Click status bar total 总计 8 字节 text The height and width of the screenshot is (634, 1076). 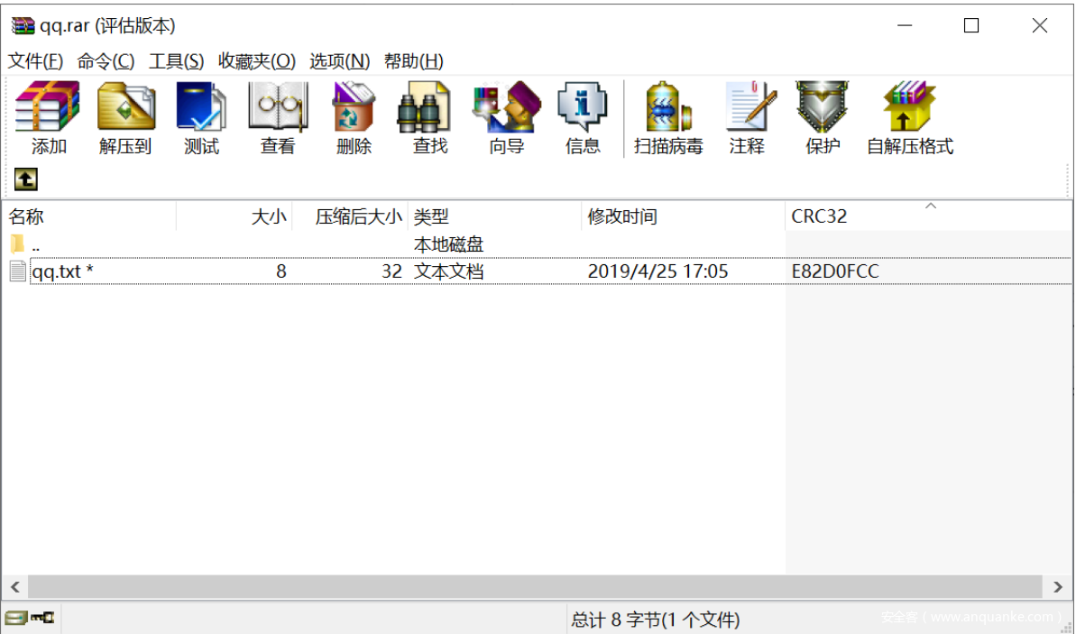click(x=656, y=620)
